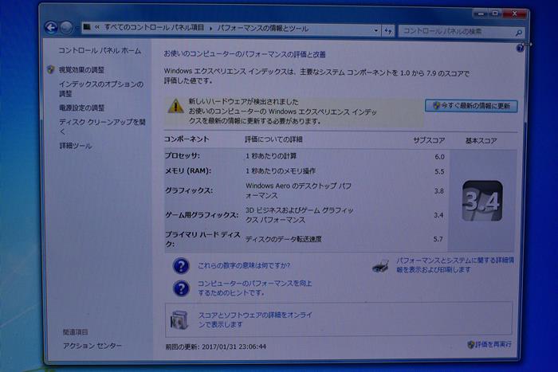Select パフォーマンスの情報とツール breadcrumb
558x372 pixels.
click(x=263, y=29)
